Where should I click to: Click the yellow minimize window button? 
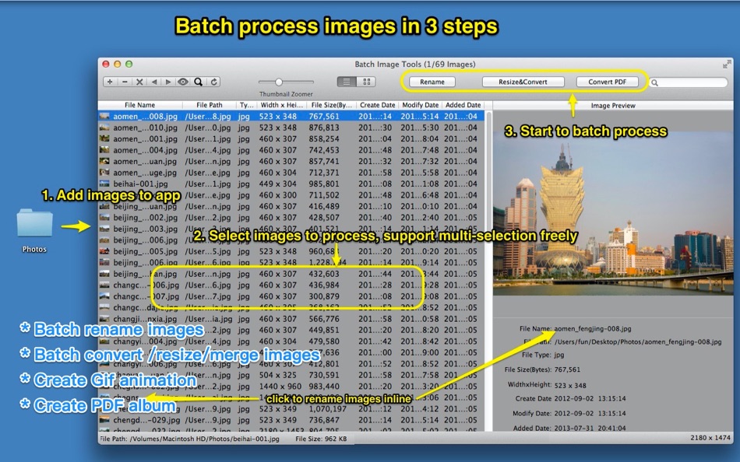click(x=118, y=64)
